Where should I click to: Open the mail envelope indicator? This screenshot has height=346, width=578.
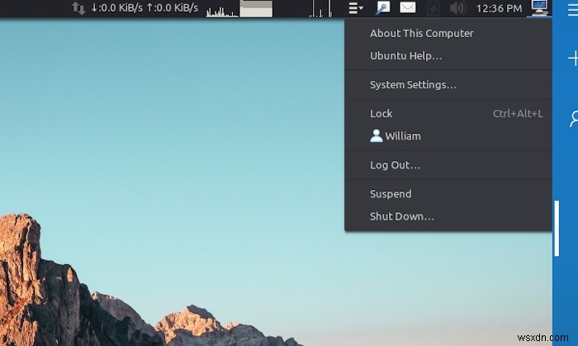click(x=408, y=7)
